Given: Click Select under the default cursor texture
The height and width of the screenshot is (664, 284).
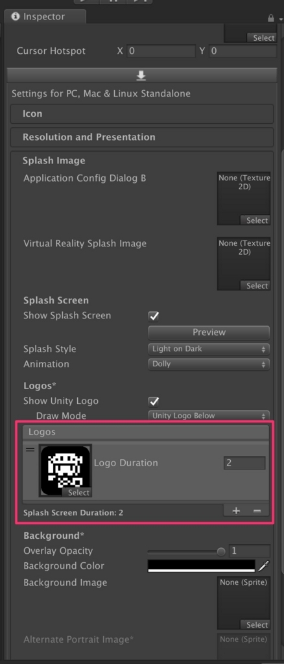Looking at the screenshot, I should point(263,38).
